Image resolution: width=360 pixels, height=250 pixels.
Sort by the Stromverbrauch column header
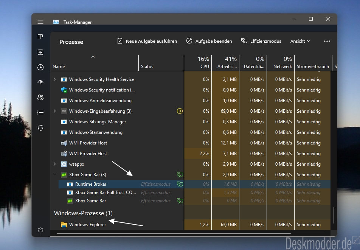313,63
